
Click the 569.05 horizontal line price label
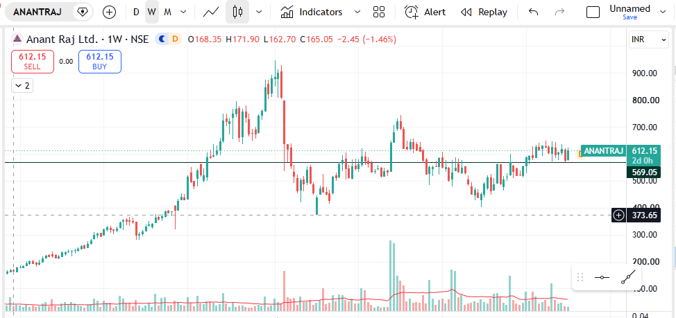643,172
